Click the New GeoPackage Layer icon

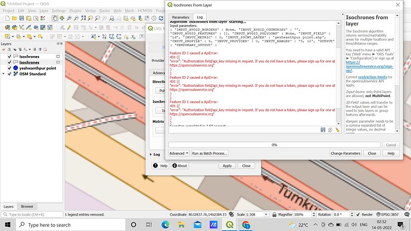[15, 27]
